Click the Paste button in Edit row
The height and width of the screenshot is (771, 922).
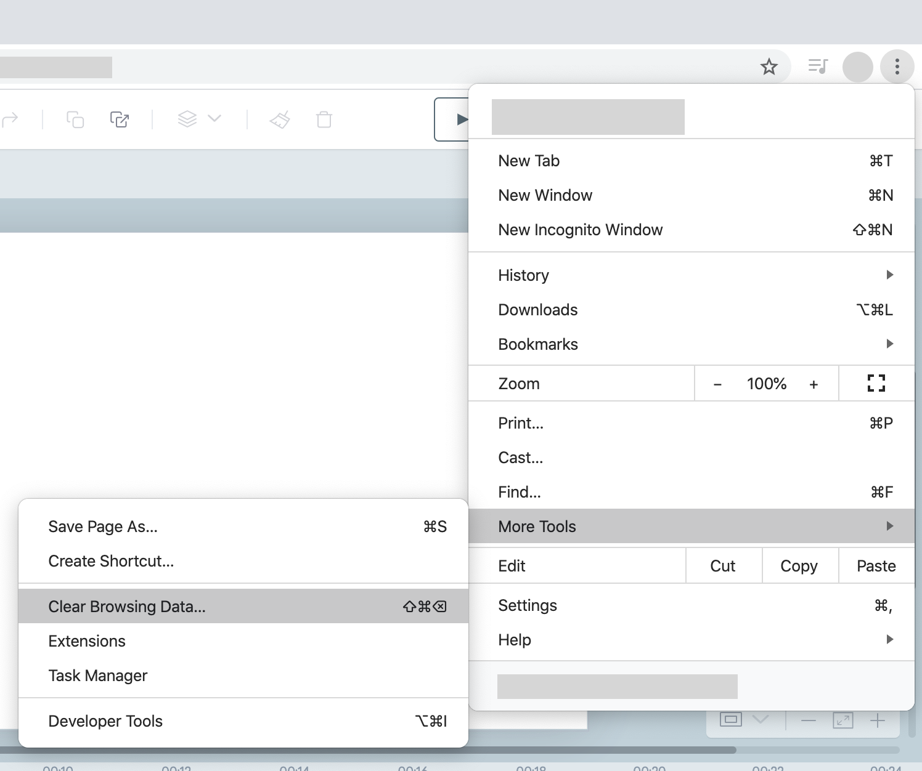(x=876, y=566)
